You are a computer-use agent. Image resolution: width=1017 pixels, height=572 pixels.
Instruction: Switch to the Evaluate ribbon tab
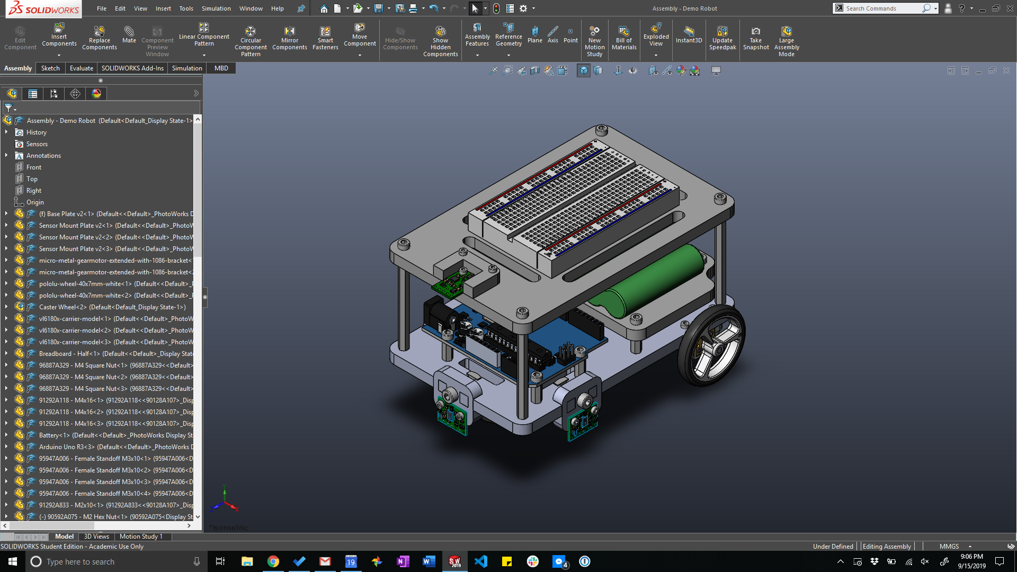point(81,68)
